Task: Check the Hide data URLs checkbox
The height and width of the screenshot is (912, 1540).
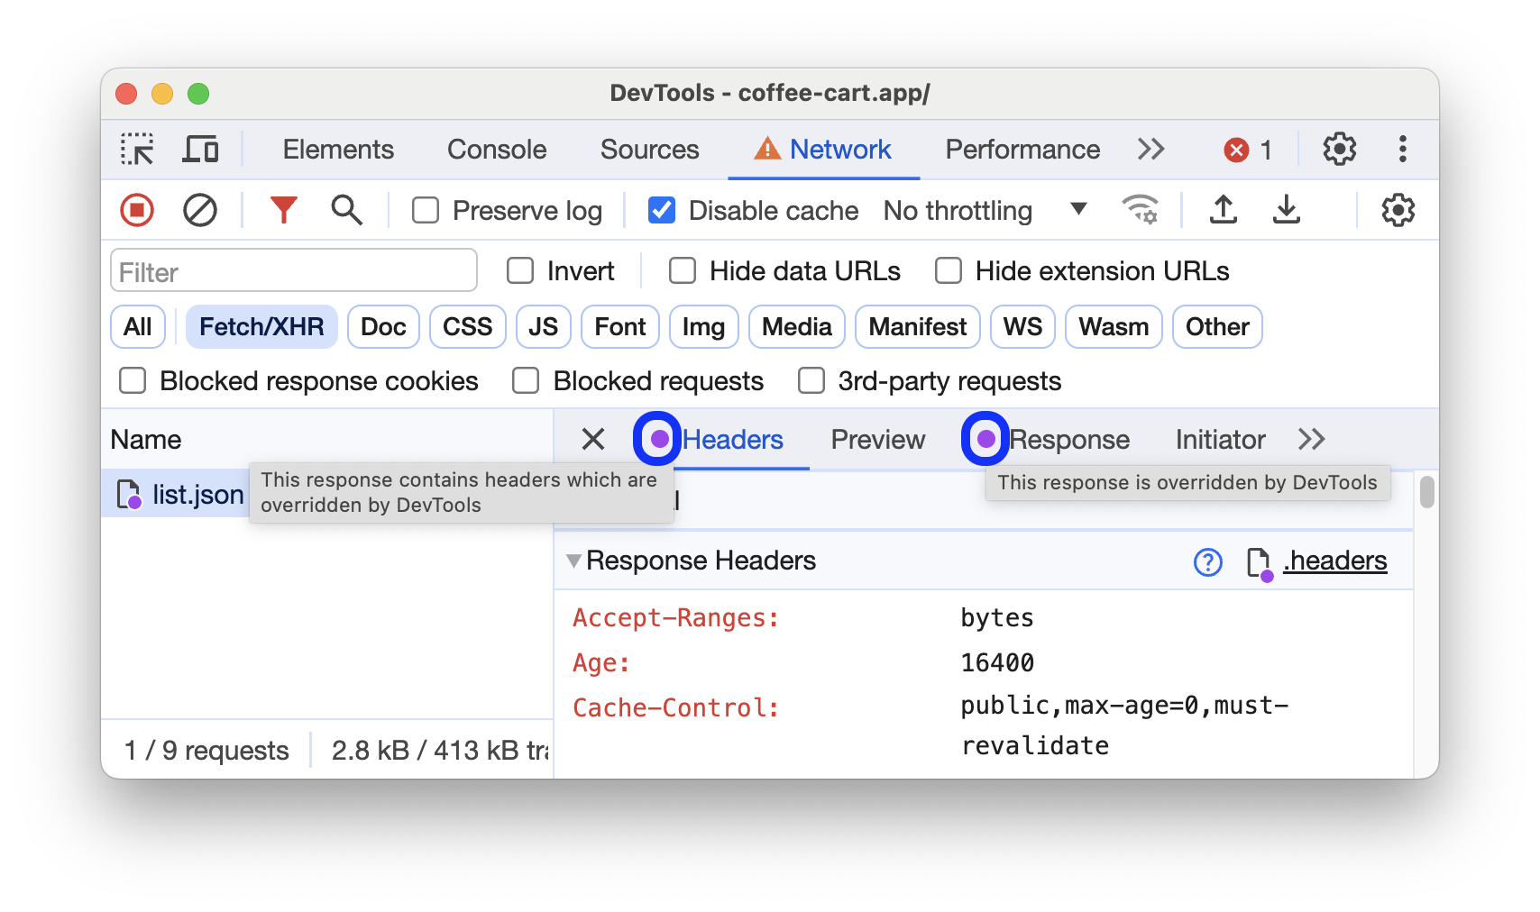Action: pyautogui.click(x=682, y=270)
